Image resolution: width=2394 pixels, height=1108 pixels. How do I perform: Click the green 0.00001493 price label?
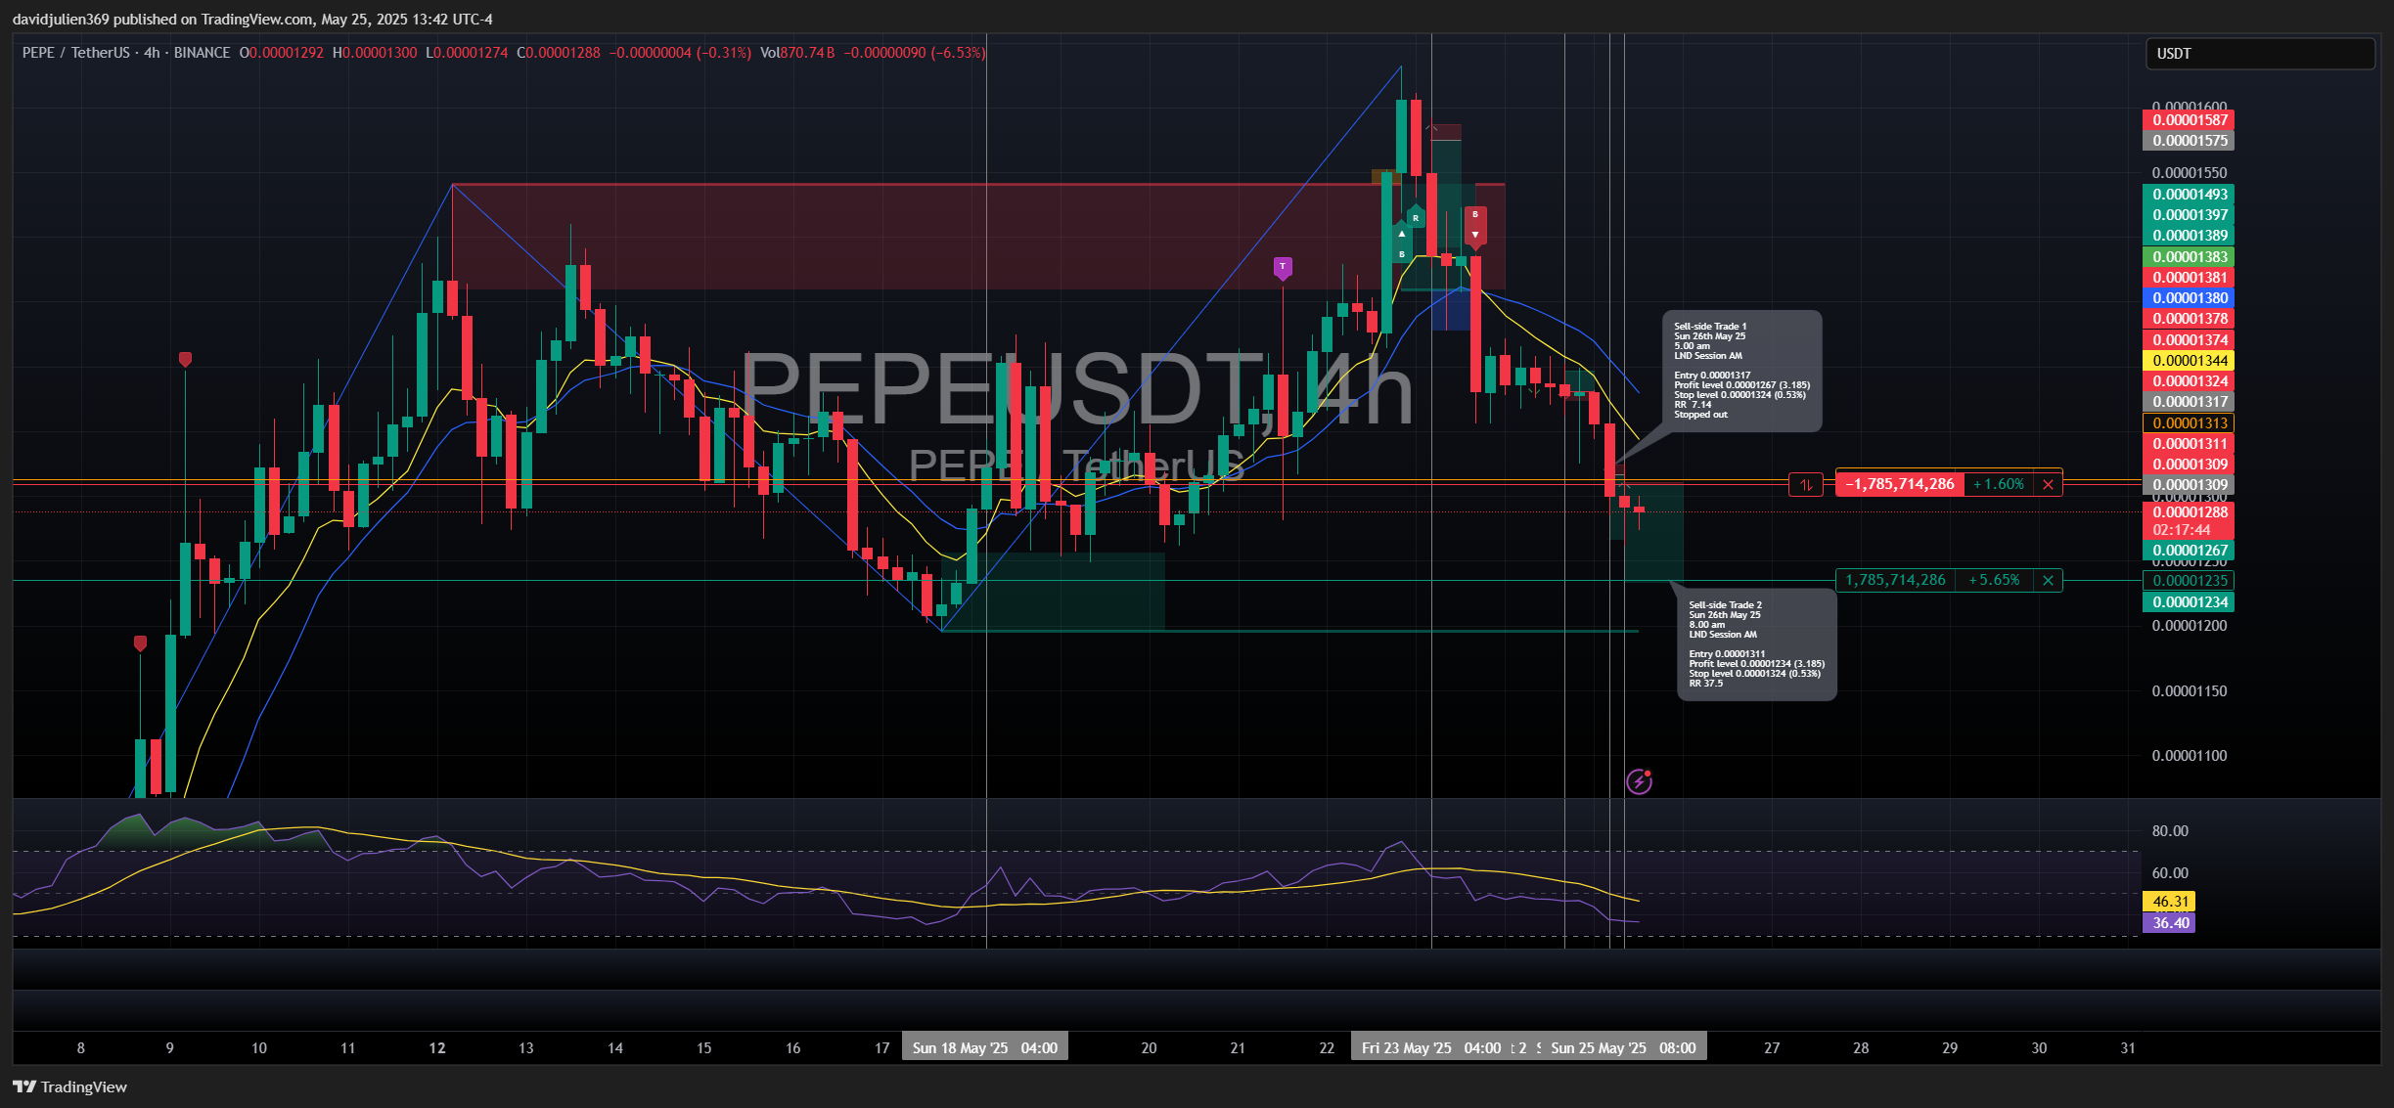point(2190,195)
